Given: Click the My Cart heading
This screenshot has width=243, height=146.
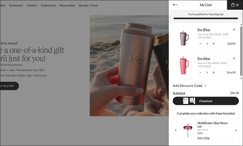Looking at the screenshot, I should (x=206, y=5).
